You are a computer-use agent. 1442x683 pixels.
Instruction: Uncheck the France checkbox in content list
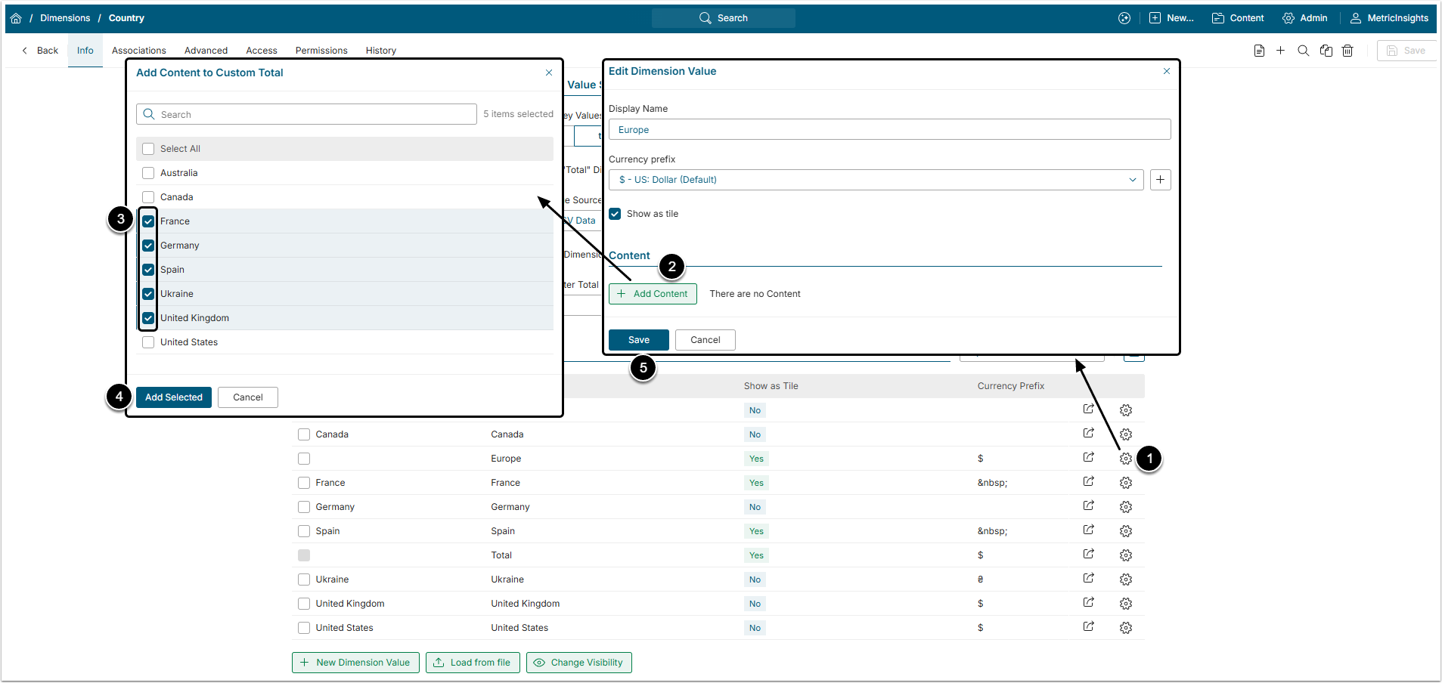(148, 221)
